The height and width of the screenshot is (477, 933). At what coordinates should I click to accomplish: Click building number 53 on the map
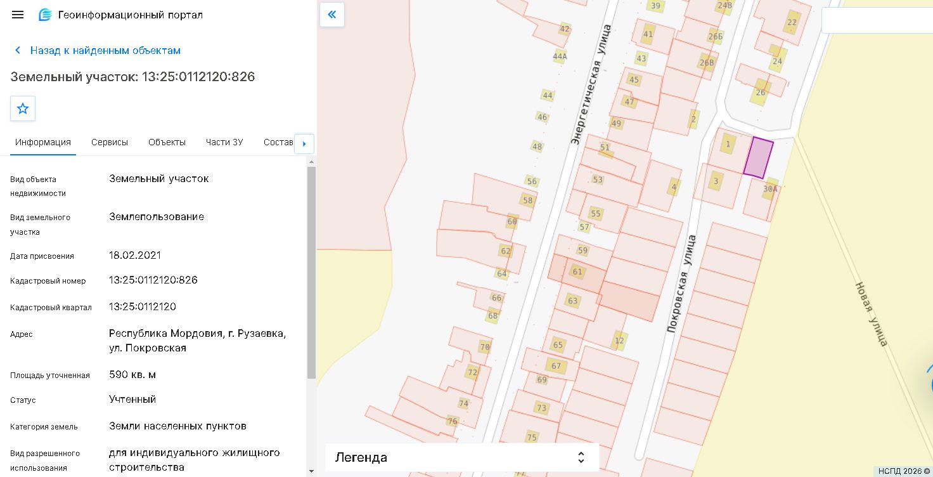[x=598, y=180]
